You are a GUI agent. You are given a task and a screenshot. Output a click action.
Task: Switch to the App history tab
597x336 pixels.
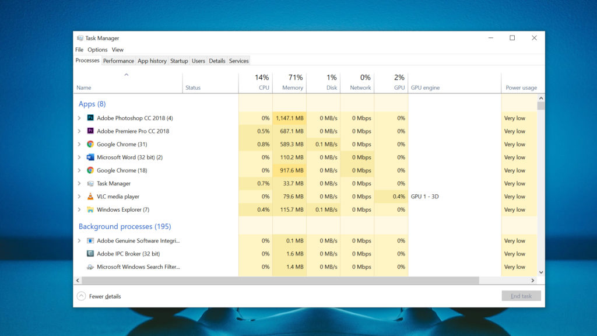click(152, 61)
